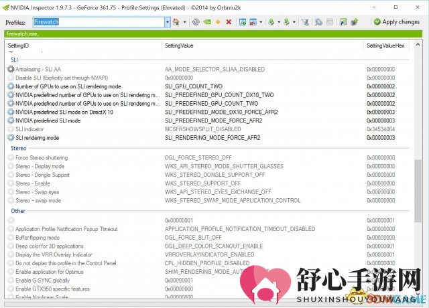This screenshot has height=308, width=429.
Task: Click the scrollbar up arrow
Action: [418, 44]
